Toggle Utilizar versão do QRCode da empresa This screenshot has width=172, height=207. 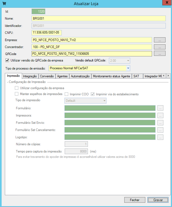click(7, 60)
